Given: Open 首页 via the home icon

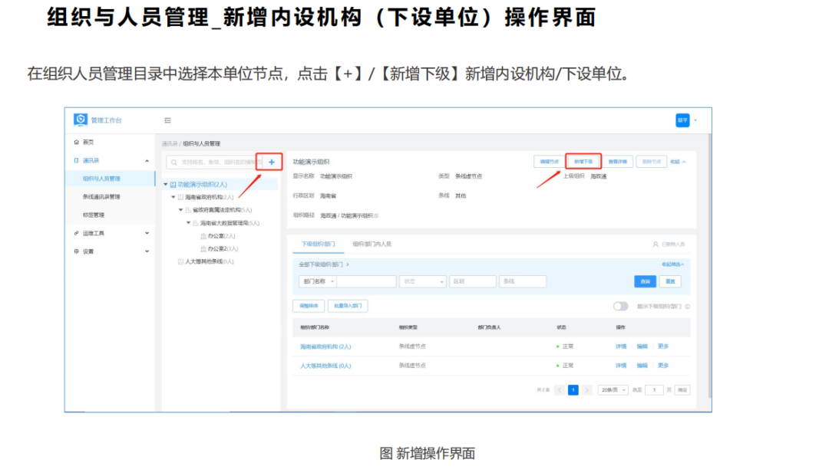Looking at the screenshot, I should coord(76,142).
